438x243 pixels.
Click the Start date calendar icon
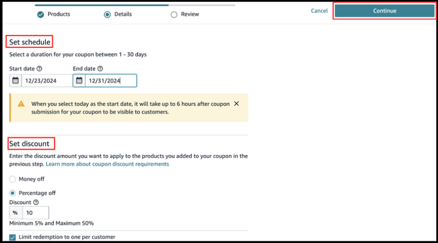16,81
